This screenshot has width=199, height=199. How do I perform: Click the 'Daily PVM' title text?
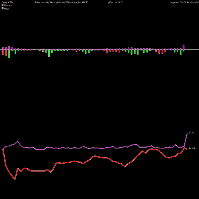(x=8, y=2)
